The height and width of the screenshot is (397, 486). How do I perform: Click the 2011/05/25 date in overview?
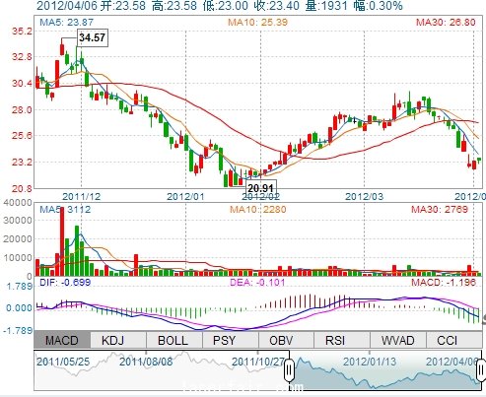(x=63, y=362)
